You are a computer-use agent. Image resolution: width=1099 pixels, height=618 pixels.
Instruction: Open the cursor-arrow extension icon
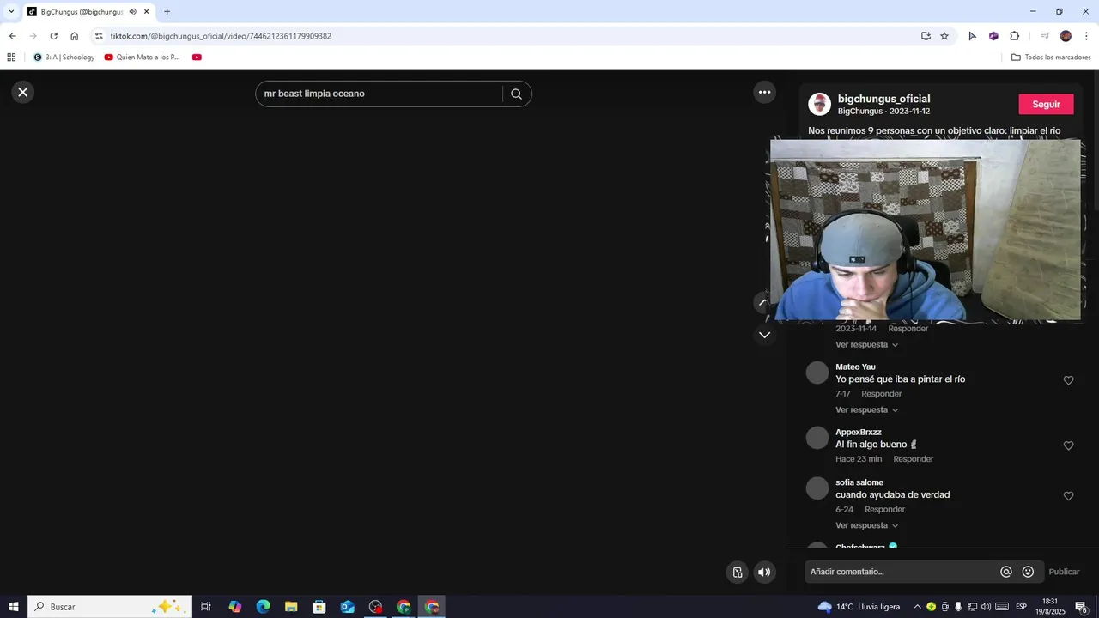click(x=972, y=36)
